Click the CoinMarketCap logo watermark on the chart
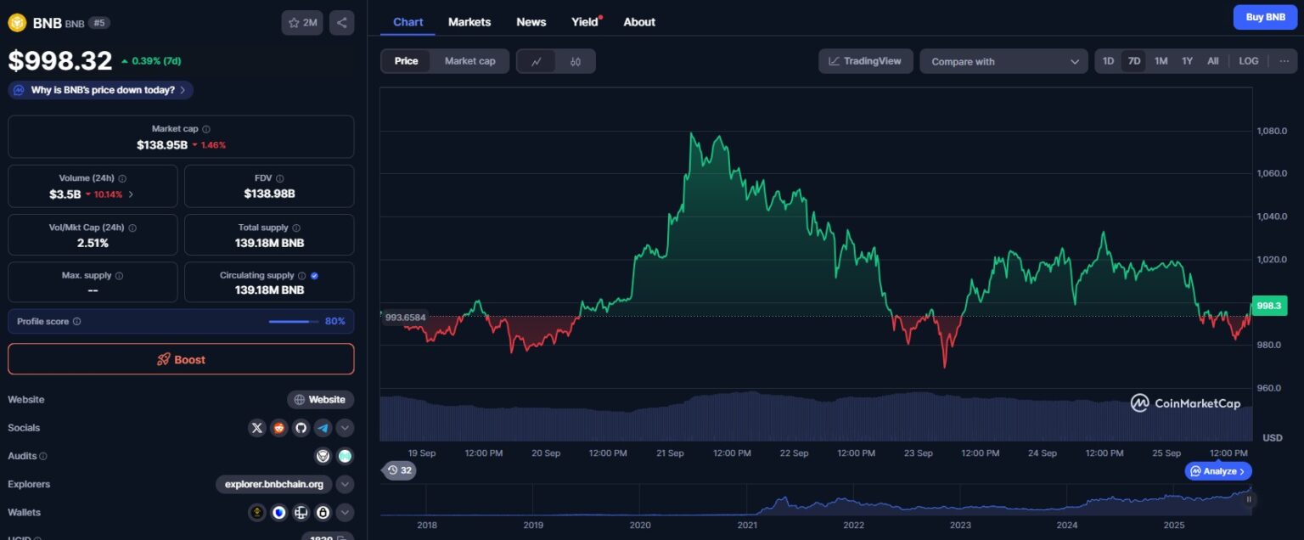The width and height of the screenshot is (1304, 540). tap(1185, 403)
